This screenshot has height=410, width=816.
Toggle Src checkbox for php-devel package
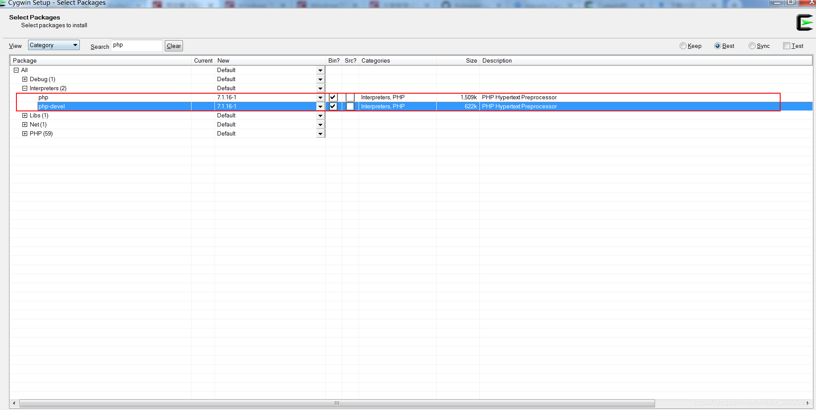pyautogui.click(x=350, y=106)
